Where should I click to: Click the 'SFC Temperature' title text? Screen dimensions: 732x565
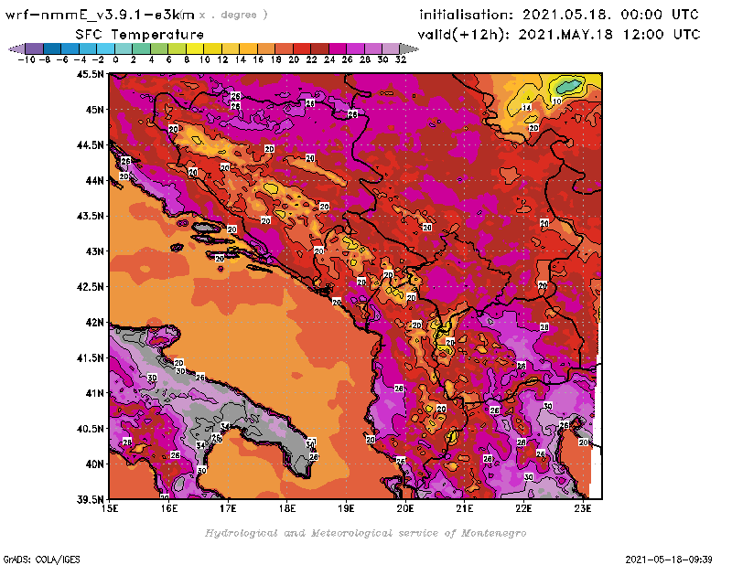[140, 35]
